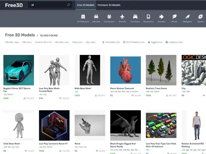This screenshot has width=206, height=154.
Task: Click the Black Dragon Rigged title
Action: click(123, 145)
